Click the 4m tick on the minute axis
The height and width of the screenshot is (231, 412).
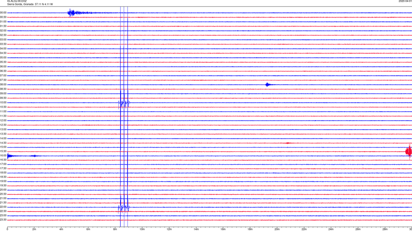click(61, 229)
